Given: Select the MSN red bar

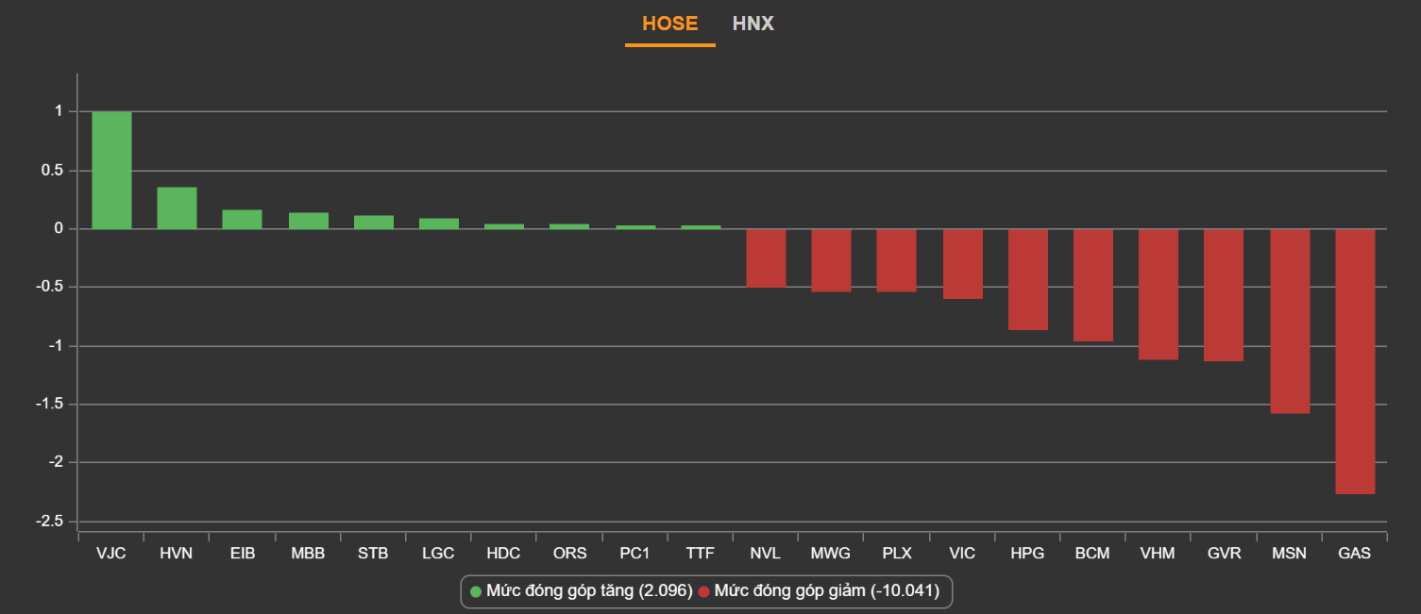Looking at the screenshot, I should pos(1290,321).
